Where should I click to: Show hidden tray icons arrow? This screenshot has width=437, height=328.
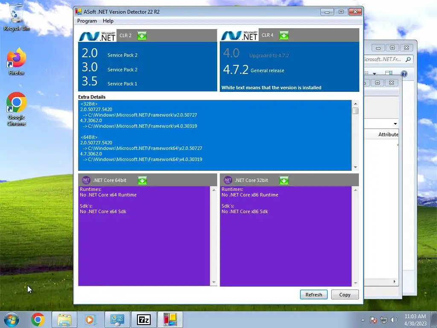coord(363,320)
